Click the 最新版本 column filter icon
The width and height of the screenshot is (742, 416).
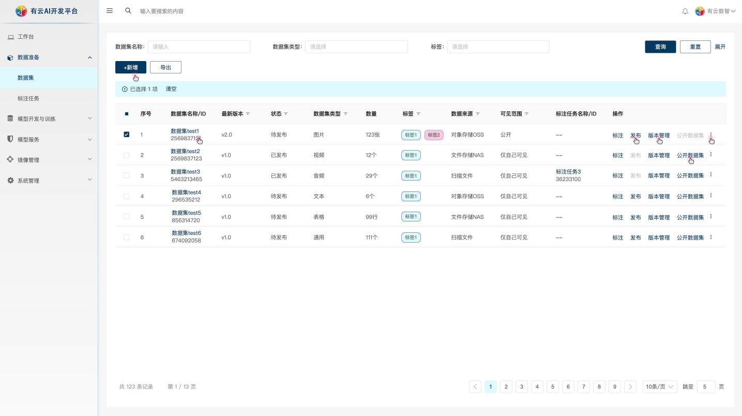pyautogui.click(x=248, y=114)
